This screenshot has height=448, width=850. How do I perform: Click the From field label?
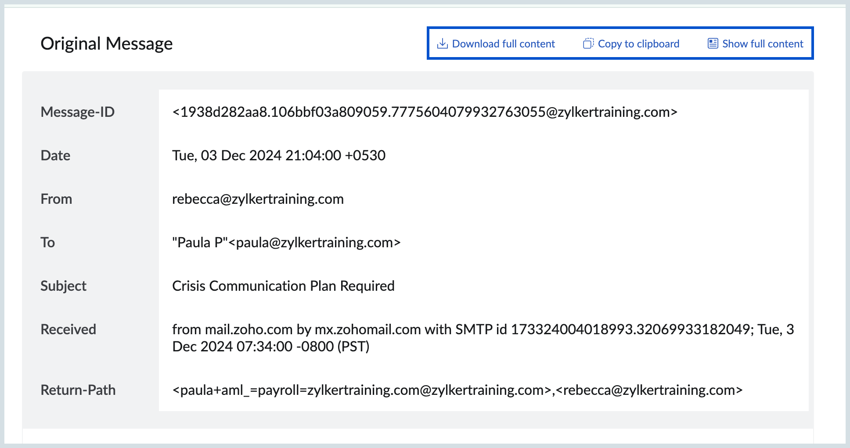56,199
